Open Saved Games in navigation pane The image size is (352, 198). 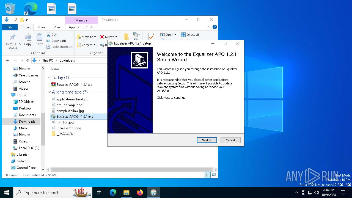point(26,75)
